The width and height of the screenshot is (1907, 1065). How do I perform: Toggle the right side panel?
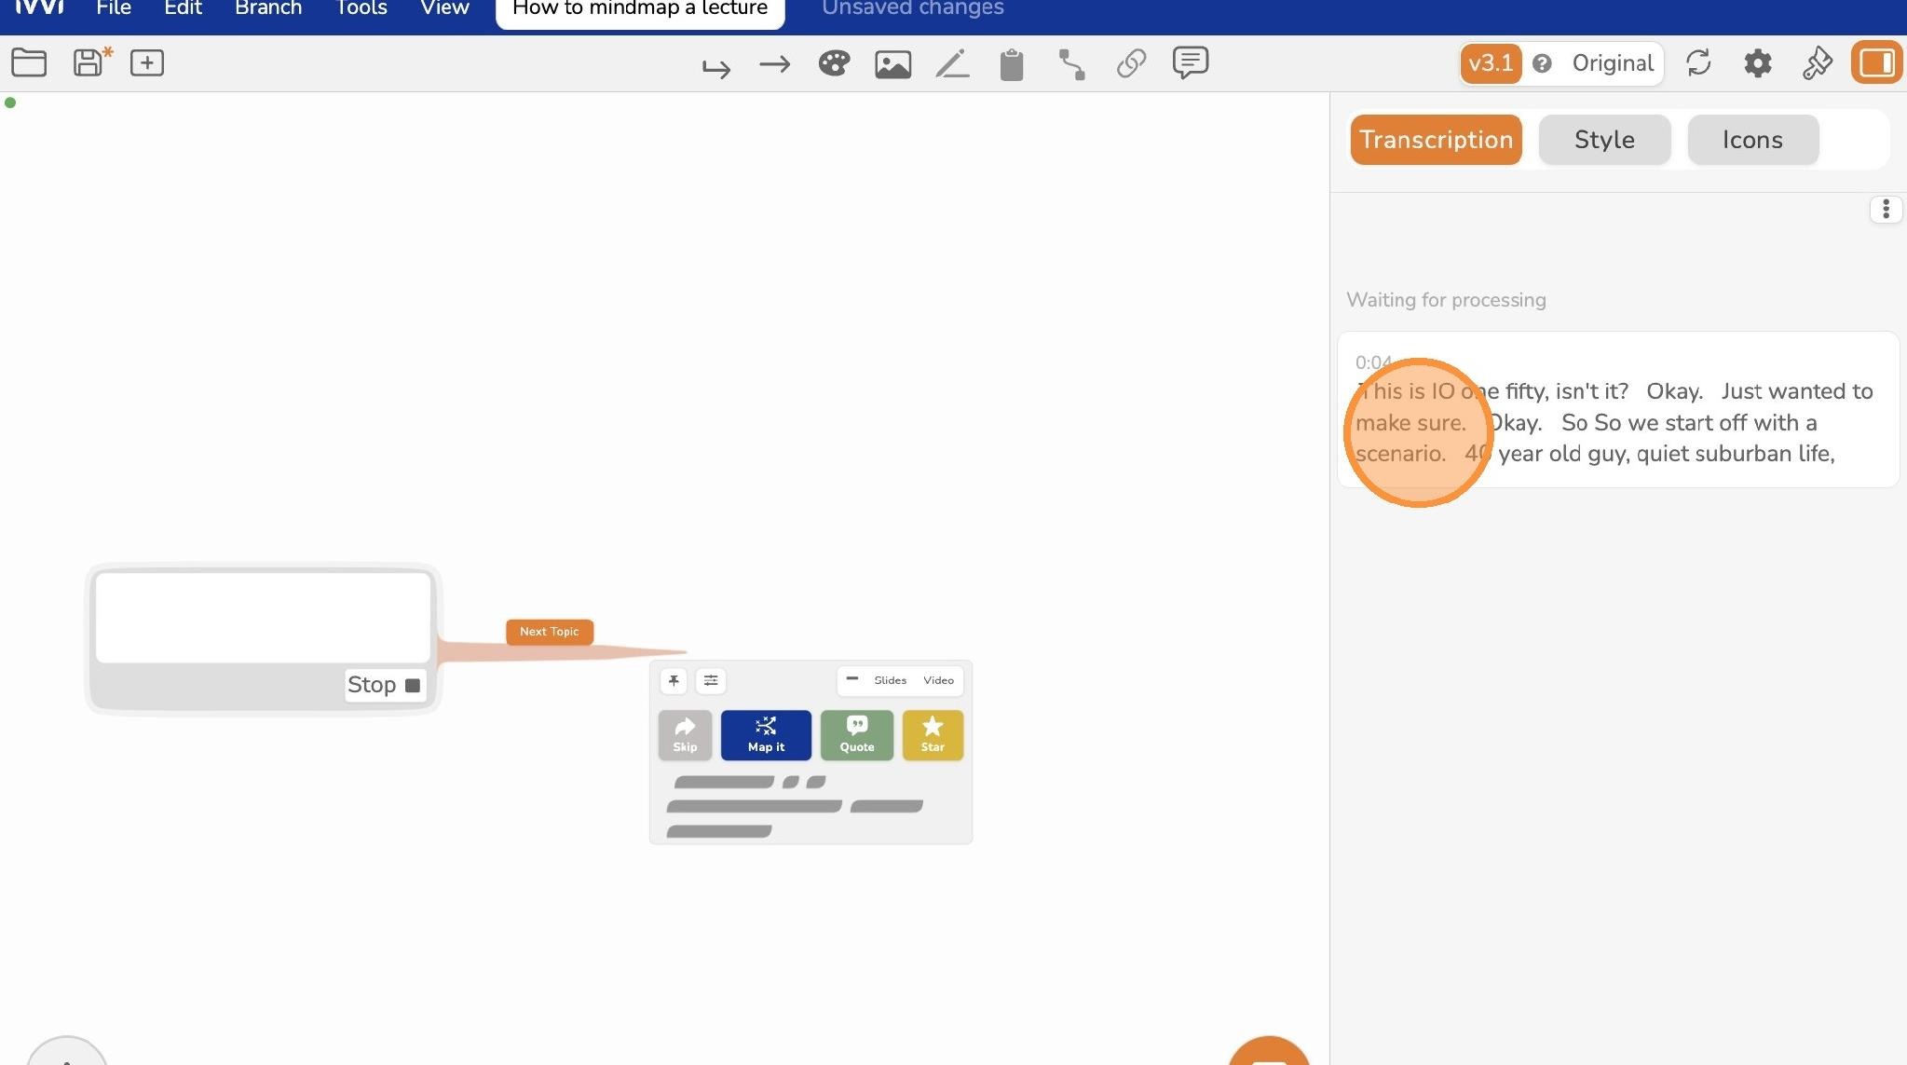(1876, 62)
